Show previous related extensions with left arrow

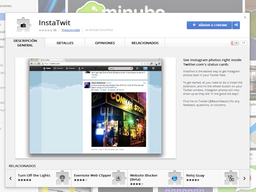point(10,178)
